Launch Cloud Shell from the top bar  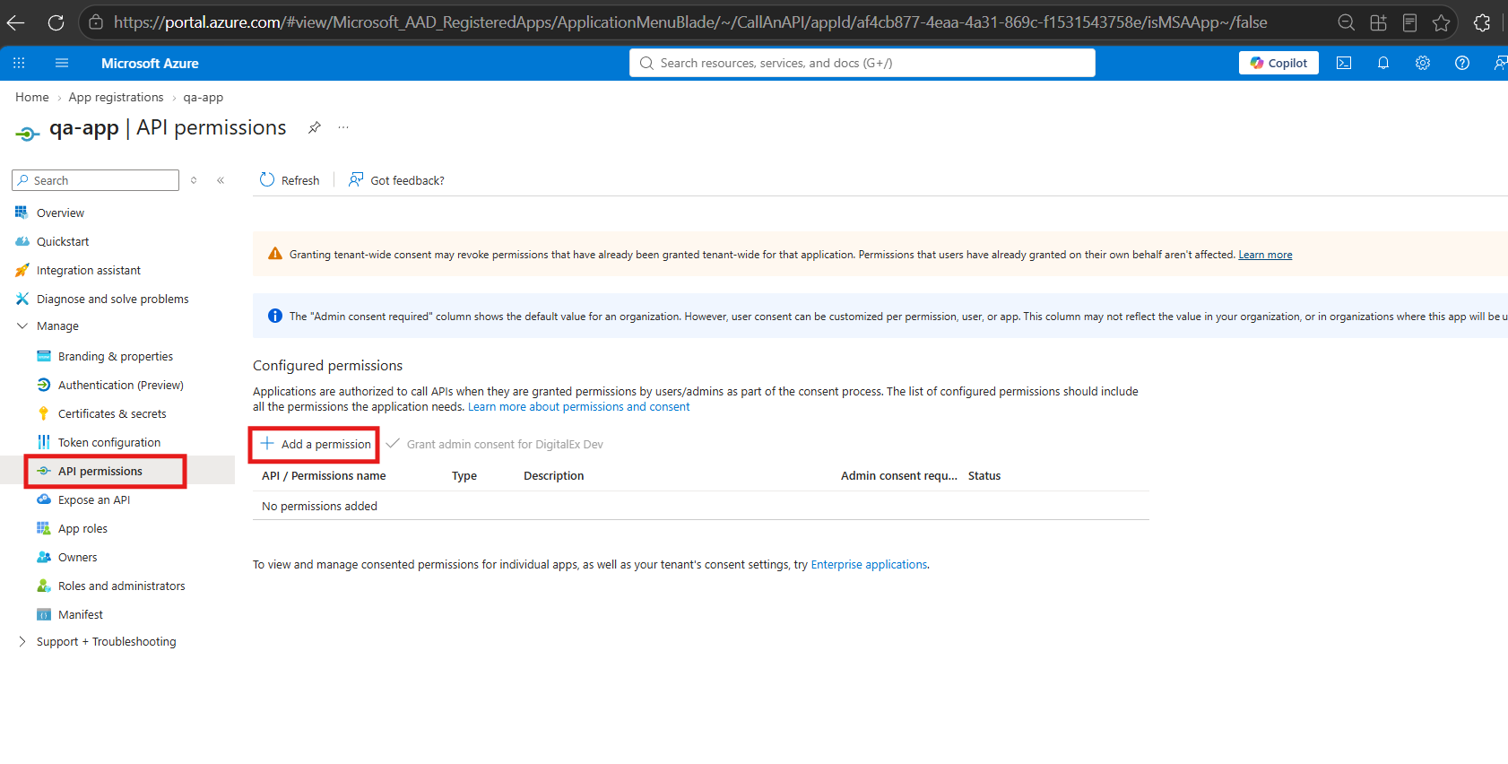click(x=1344, y=63)
